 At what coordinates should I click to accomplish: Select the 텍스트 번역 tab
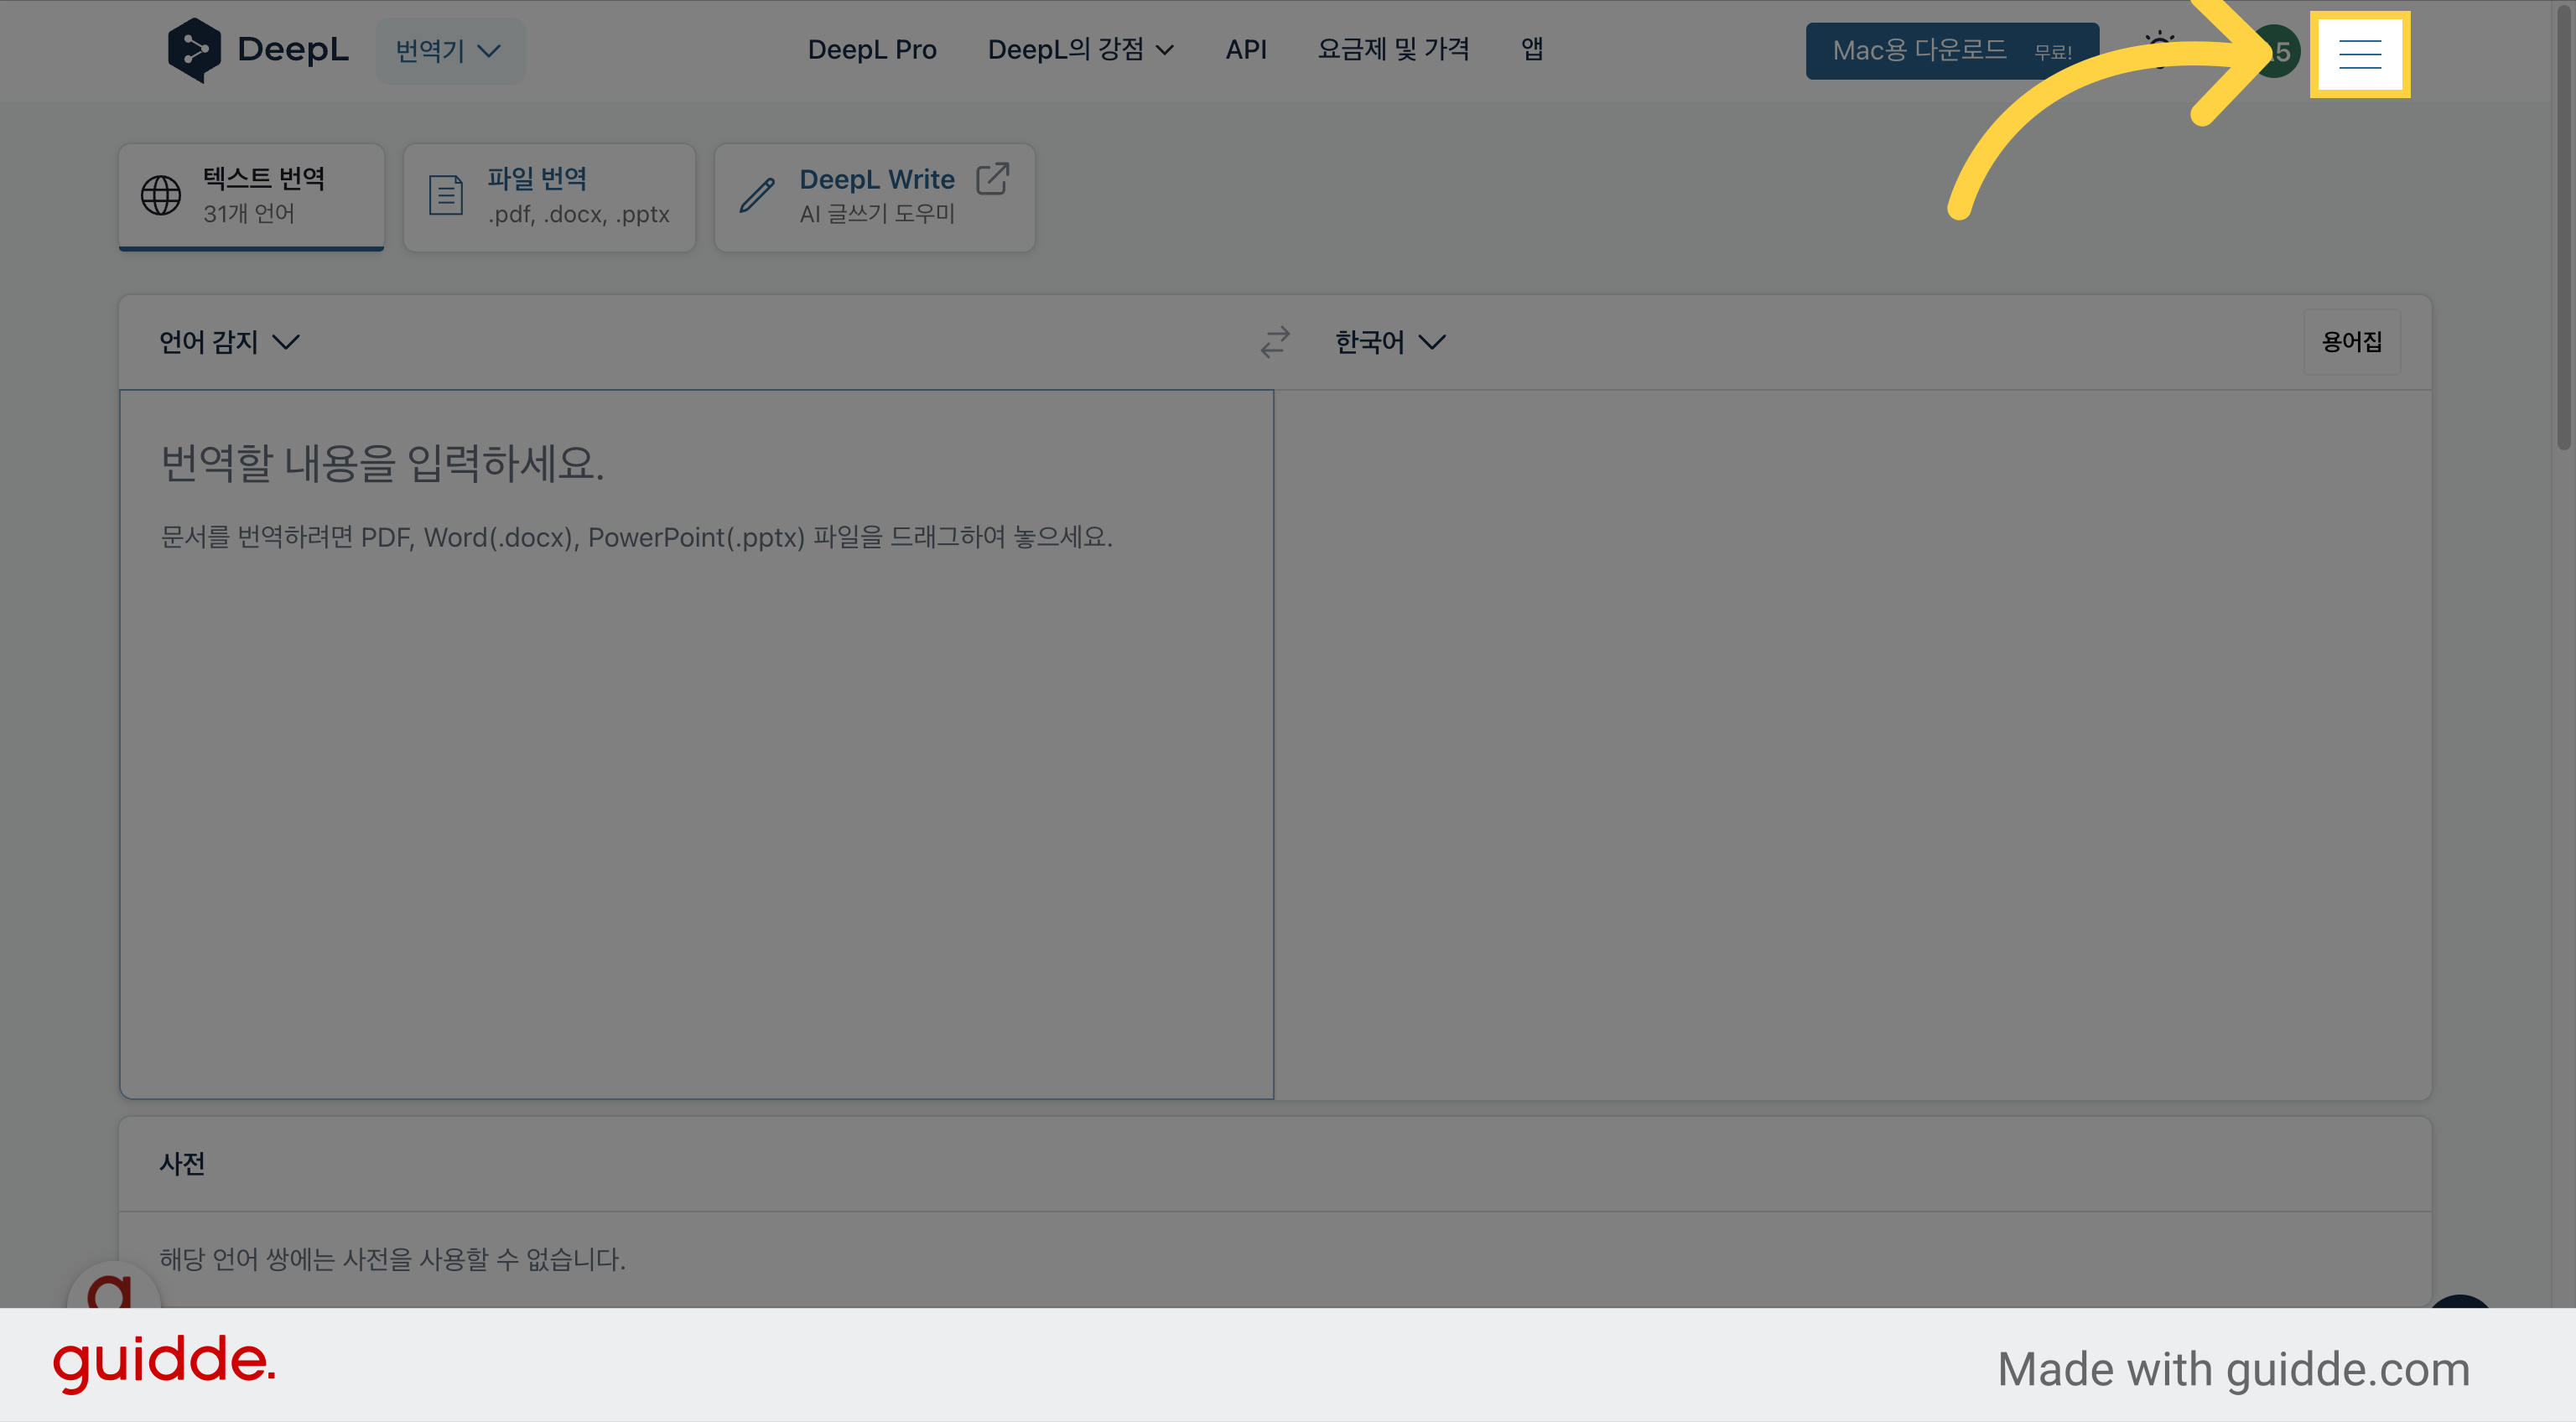tap(251, 196)
